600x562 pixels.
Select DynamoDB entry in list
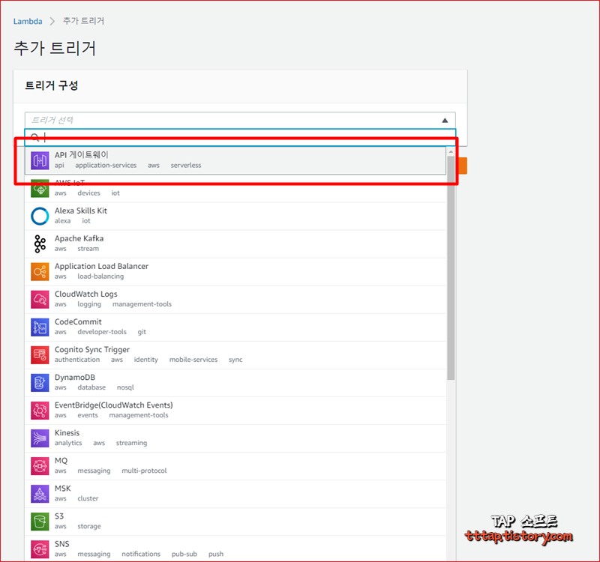[235, 383]
